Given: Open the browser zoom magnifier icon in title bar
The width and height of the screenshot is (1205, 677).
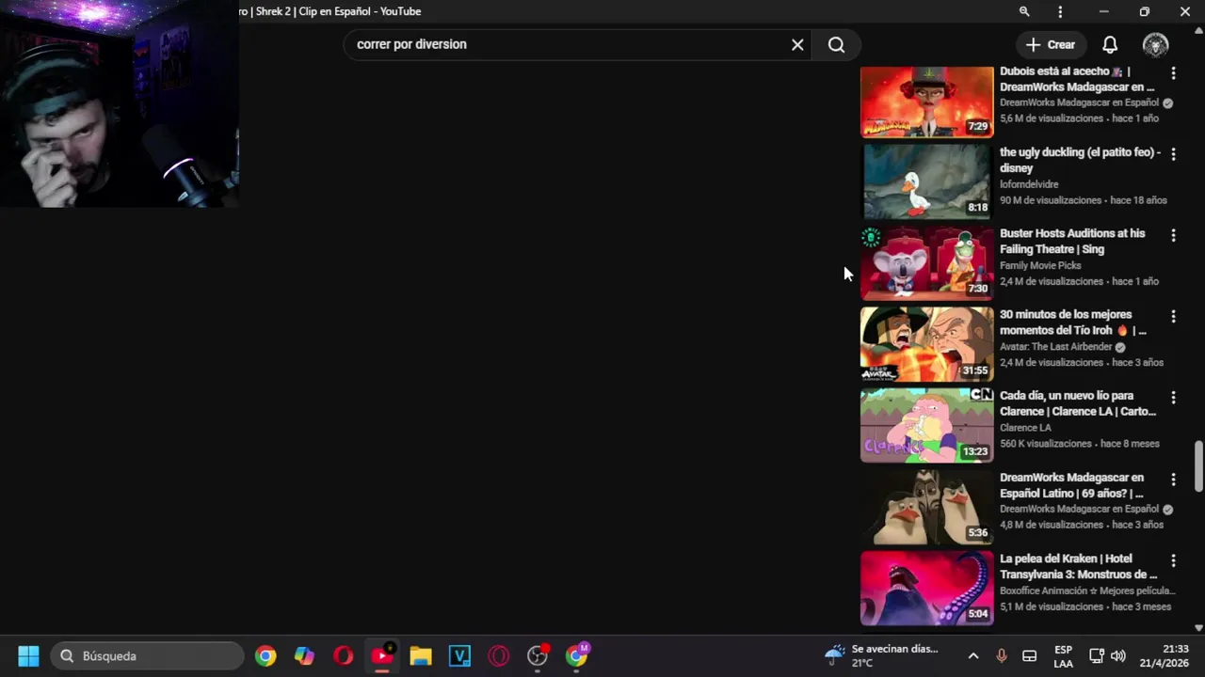Looking at the screenshot, I should click(1024, 11).
